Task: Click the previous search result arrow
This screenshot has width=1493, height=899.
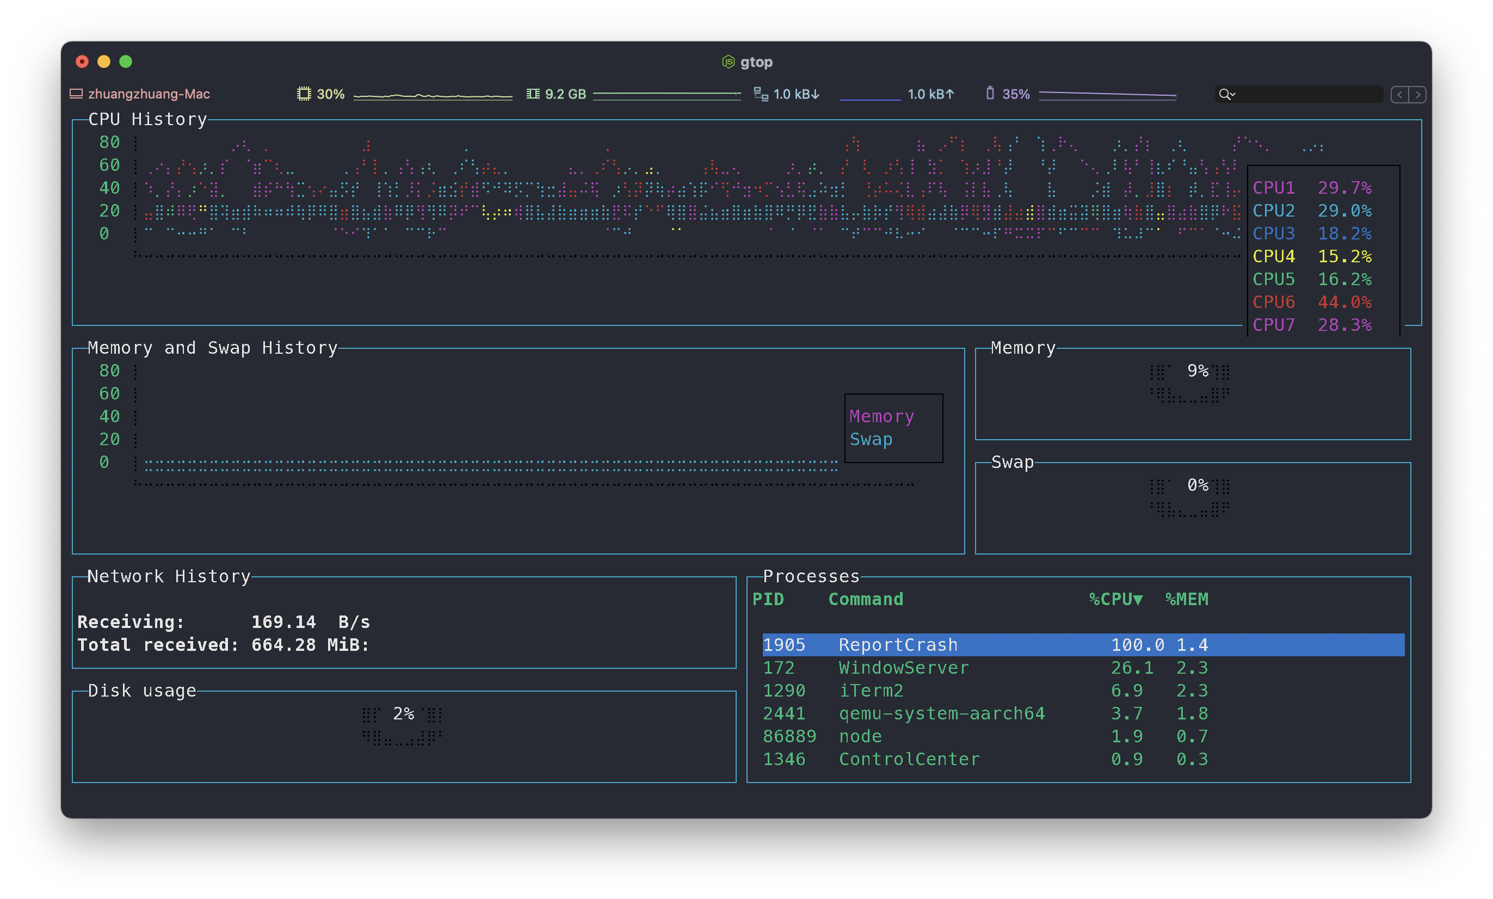Action: click(x=1399, y=95)
